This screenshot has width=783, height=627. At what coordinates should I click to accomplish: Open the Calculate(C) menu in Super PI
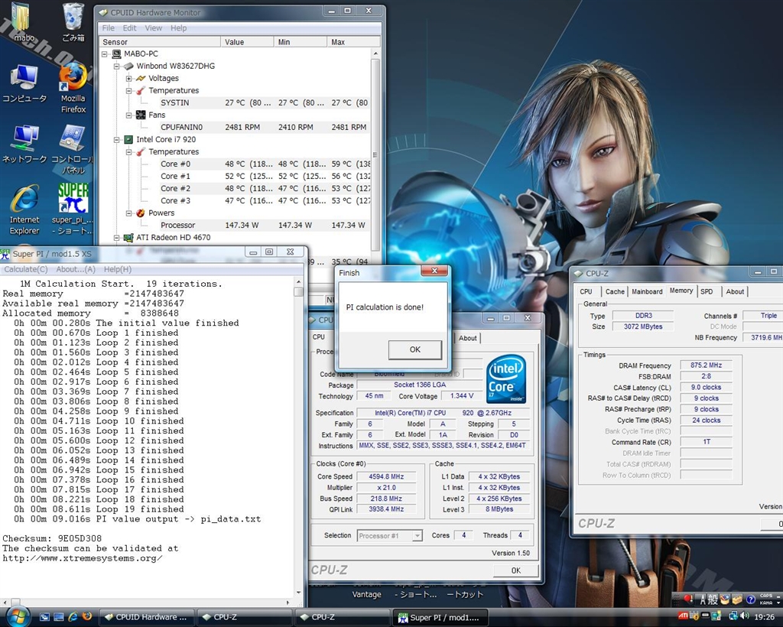(26, 269)
